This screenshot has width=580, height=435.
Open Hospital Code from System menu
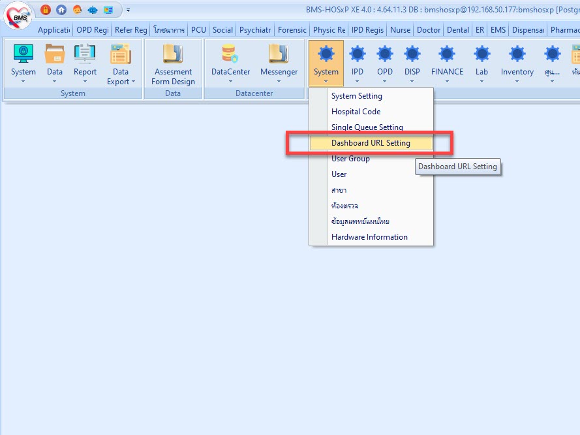click(356, 111)
